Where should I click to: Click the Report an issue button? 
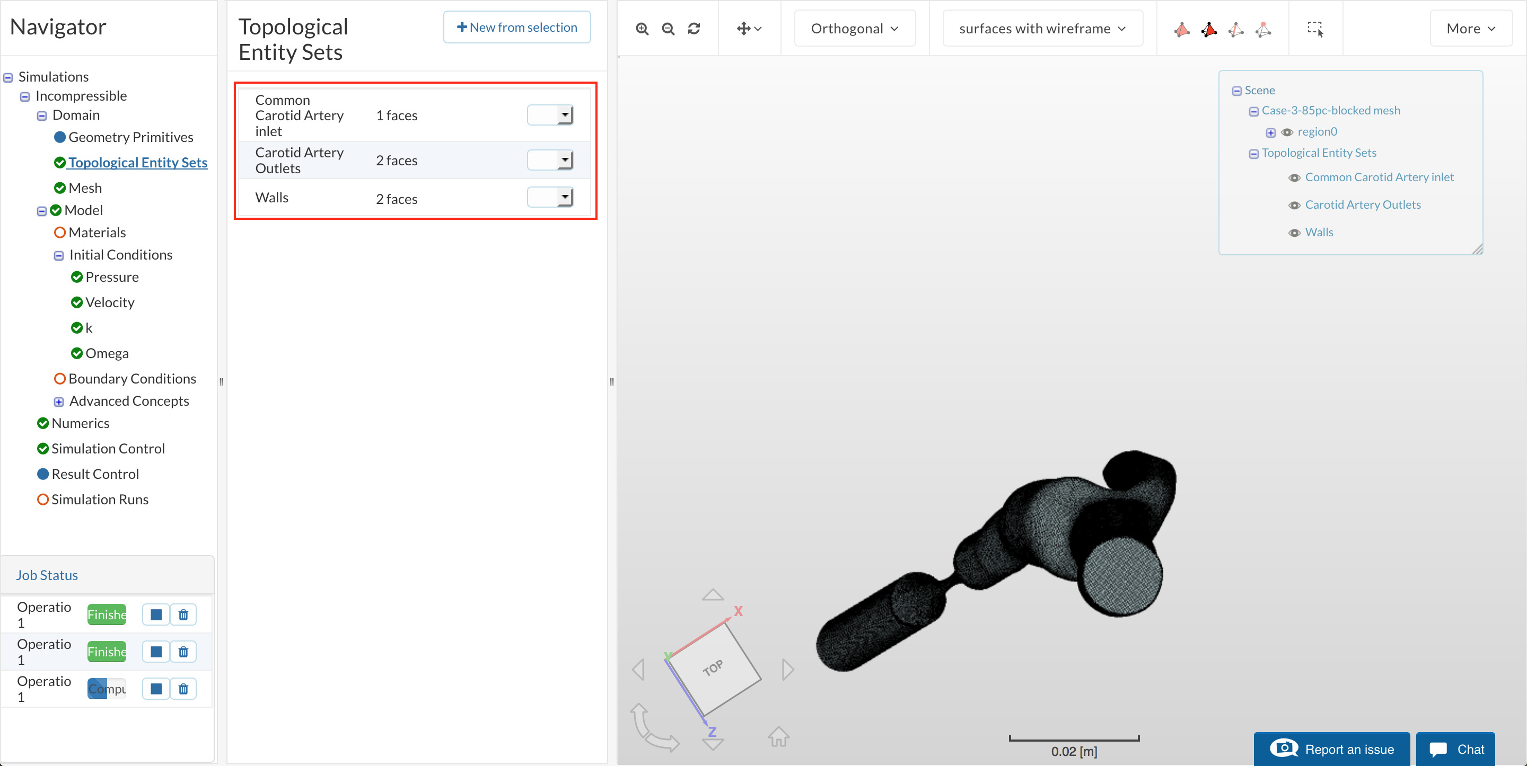click(x=1331, y=749)
